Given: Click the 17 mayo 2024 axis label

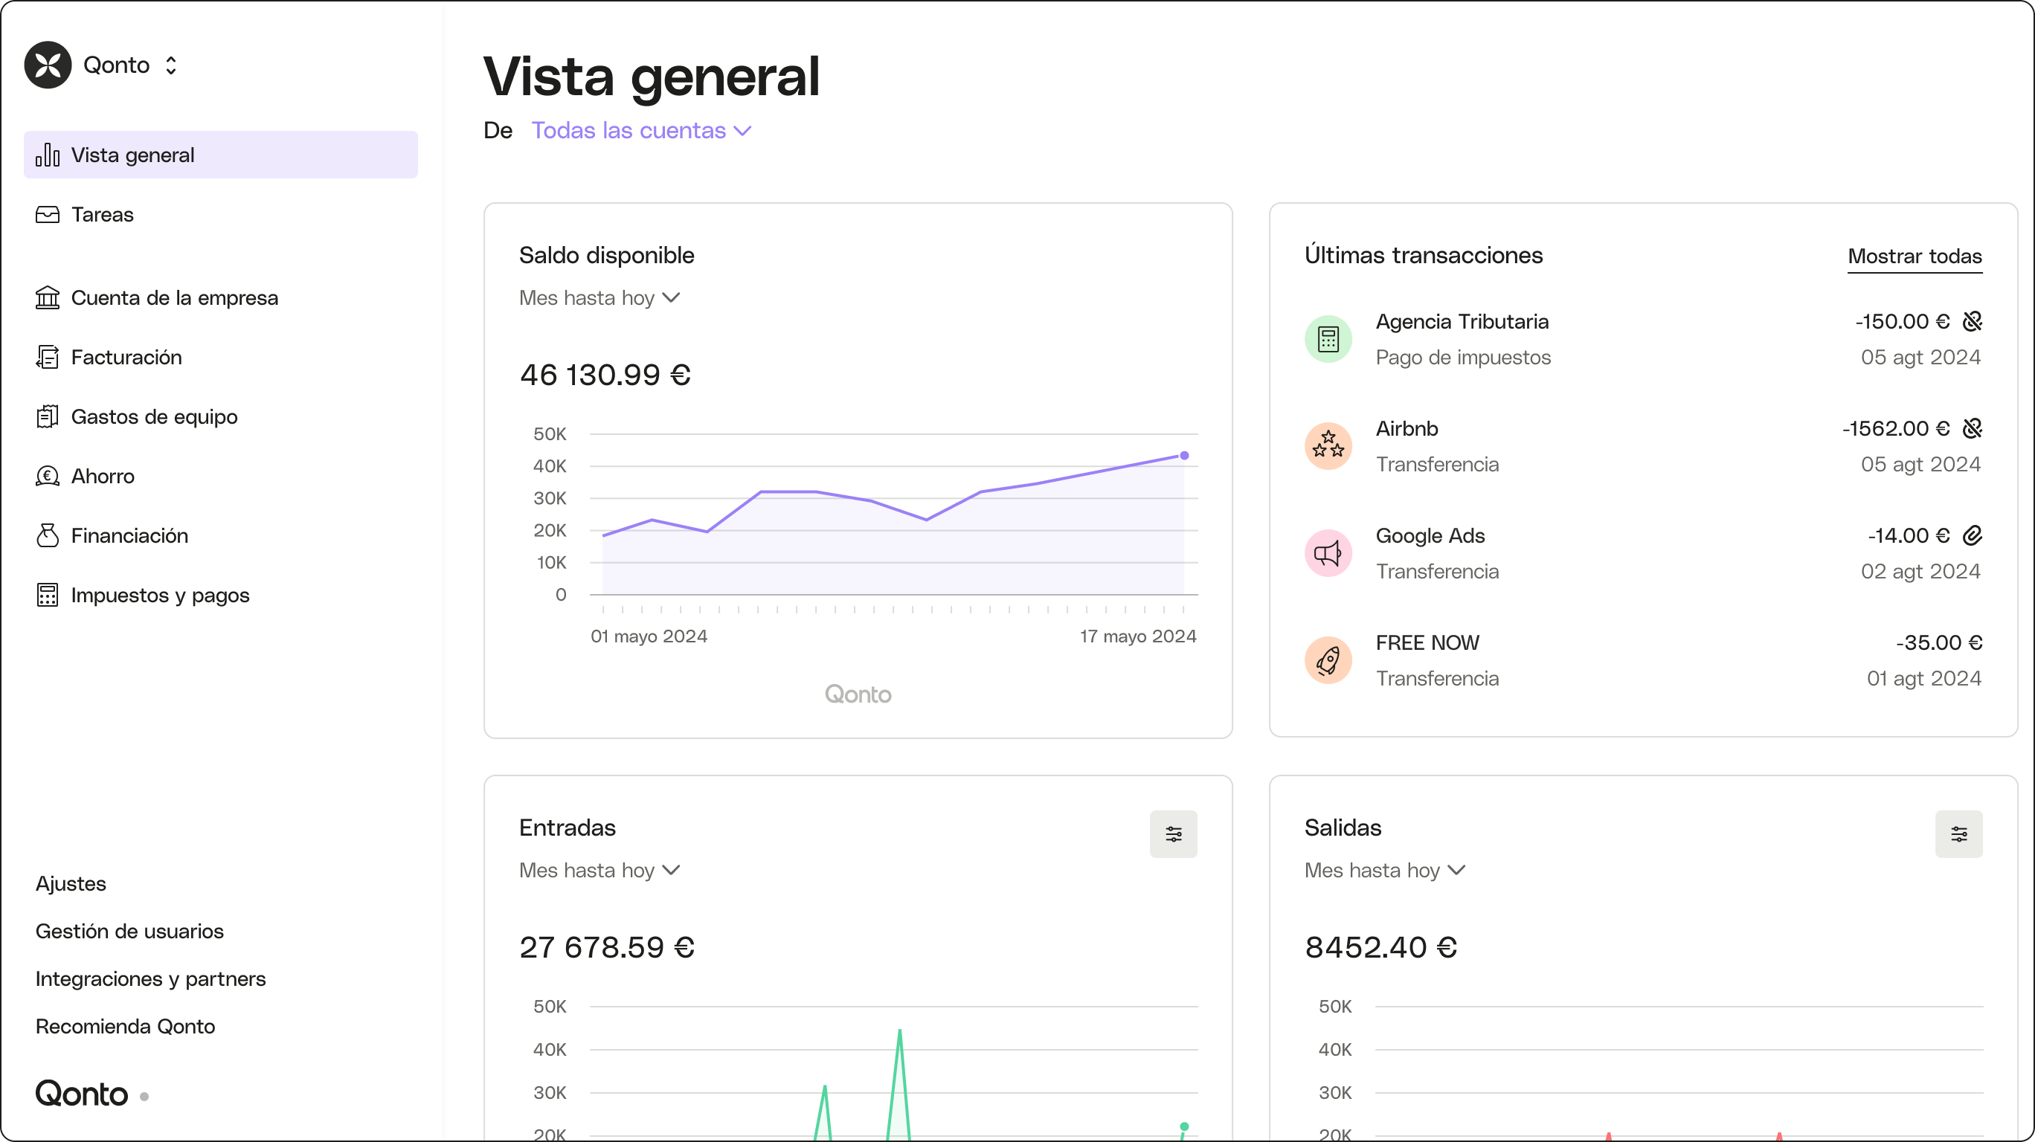Looking at the screenshot, I should [1137, 636].
